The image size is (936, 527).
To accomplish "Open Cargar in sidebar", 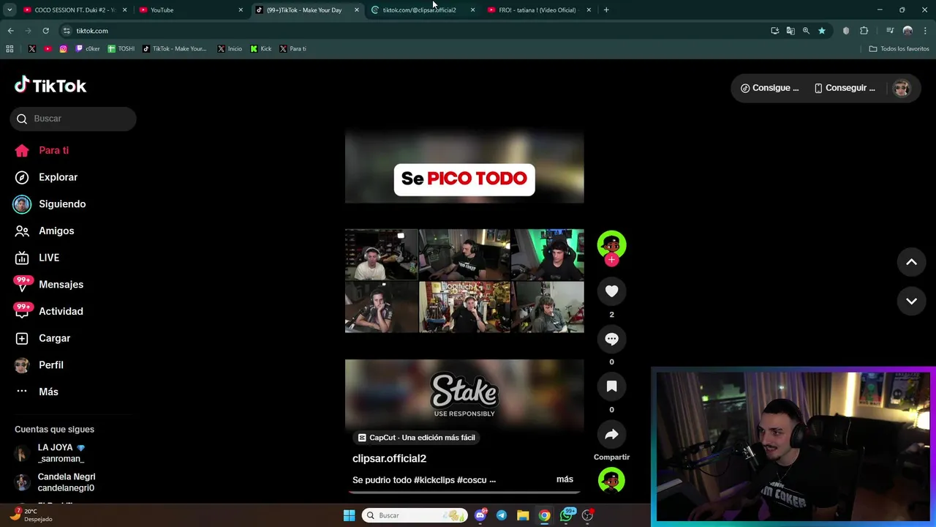I will 44,338.
